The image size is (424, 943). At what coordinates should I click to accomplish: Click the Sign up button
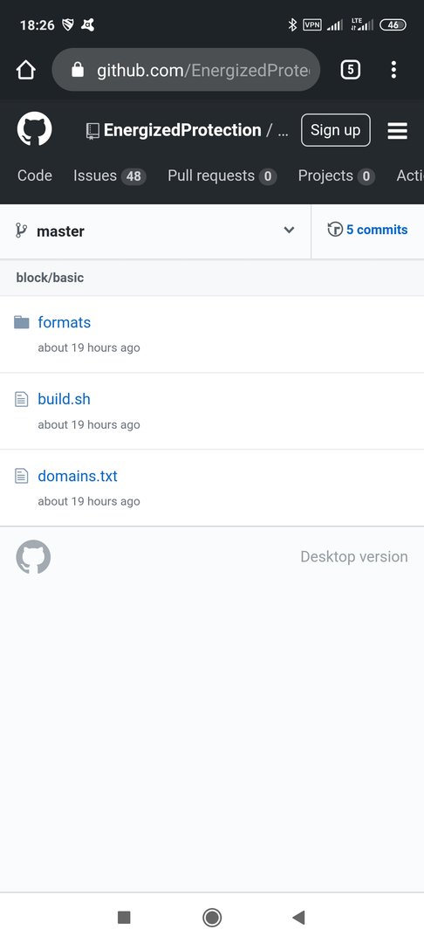pyautogui.click(x=336, y=130)
